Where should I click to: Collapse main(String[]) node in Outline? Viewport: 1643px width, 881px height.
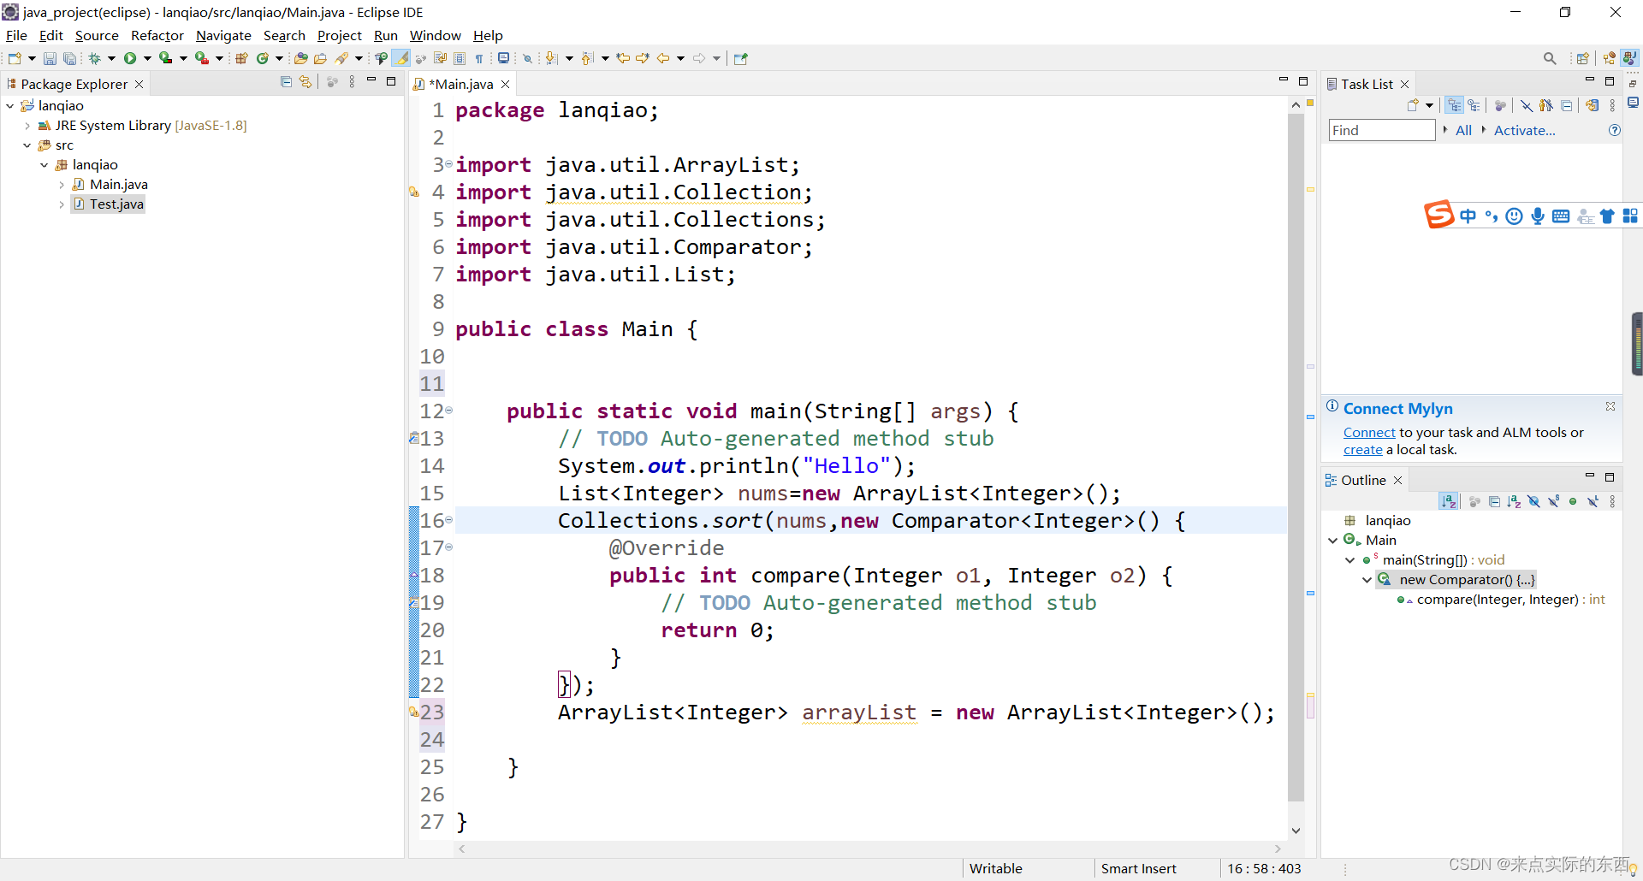click(x=1349, y=559)
